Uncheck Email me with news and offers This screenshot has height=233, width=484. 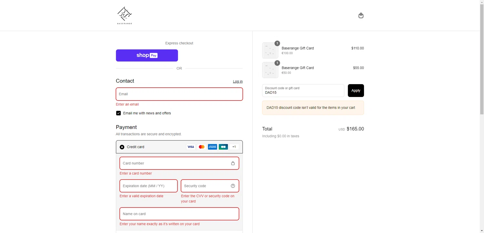[118, 113]
